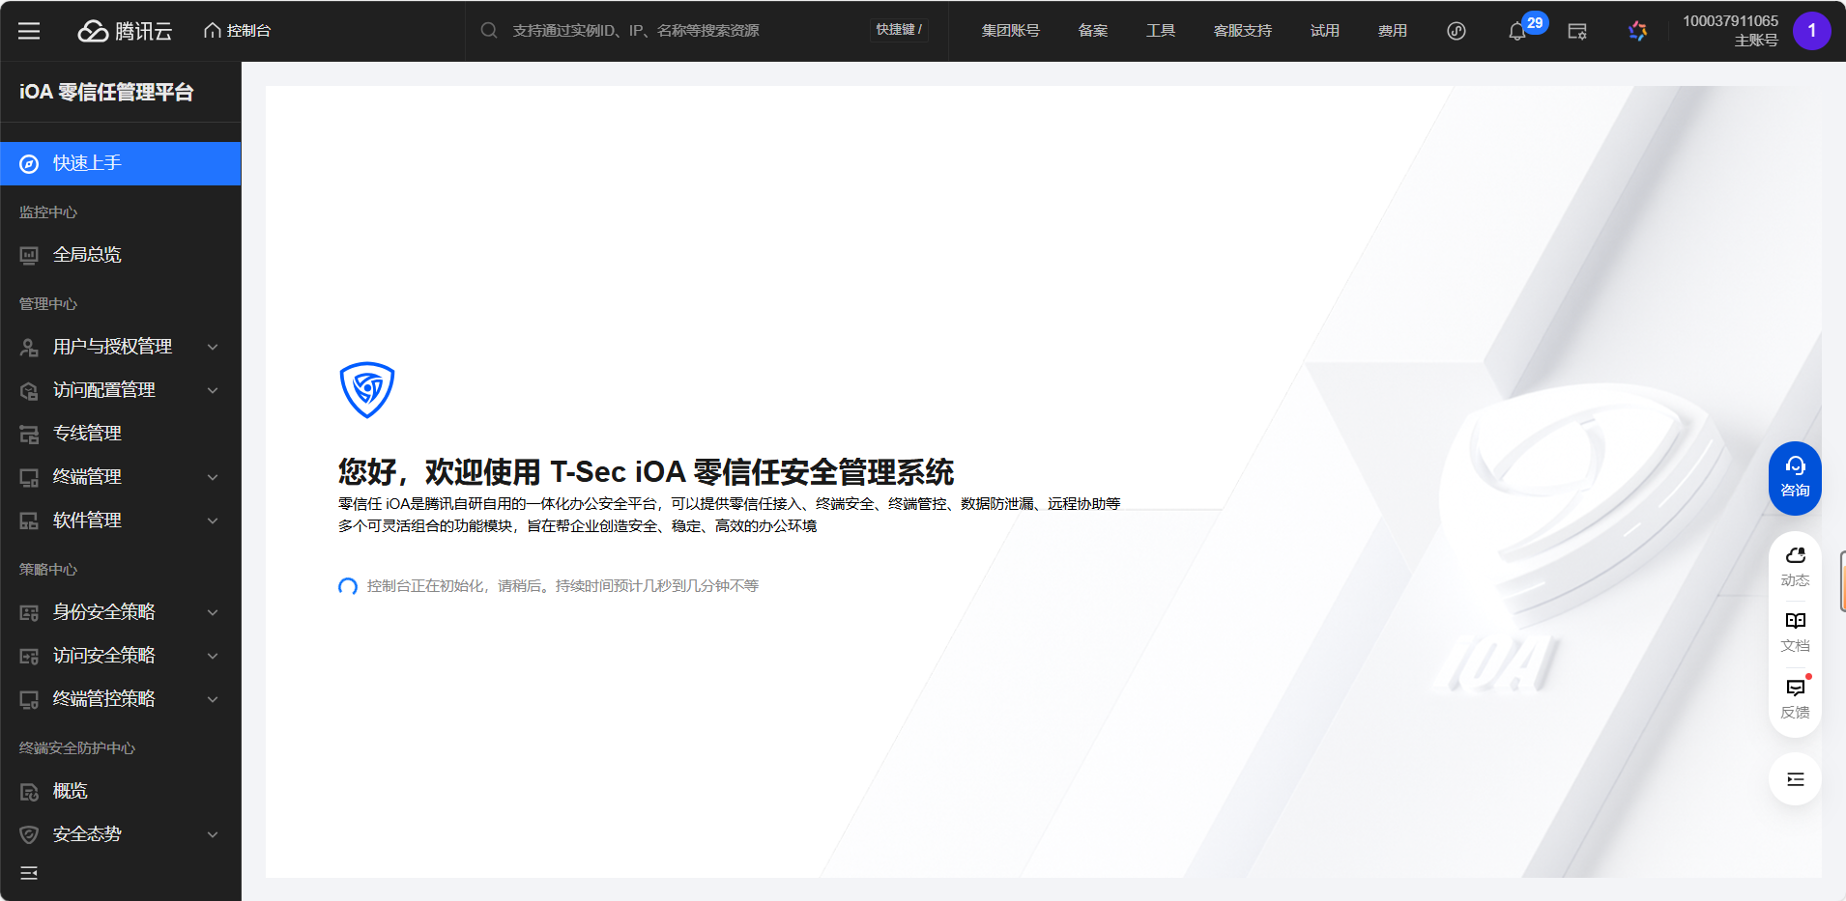This screenshot has width=1846, height=901.
Task: Open the 全局总览 monitoring page
Action: click(86, 254)
